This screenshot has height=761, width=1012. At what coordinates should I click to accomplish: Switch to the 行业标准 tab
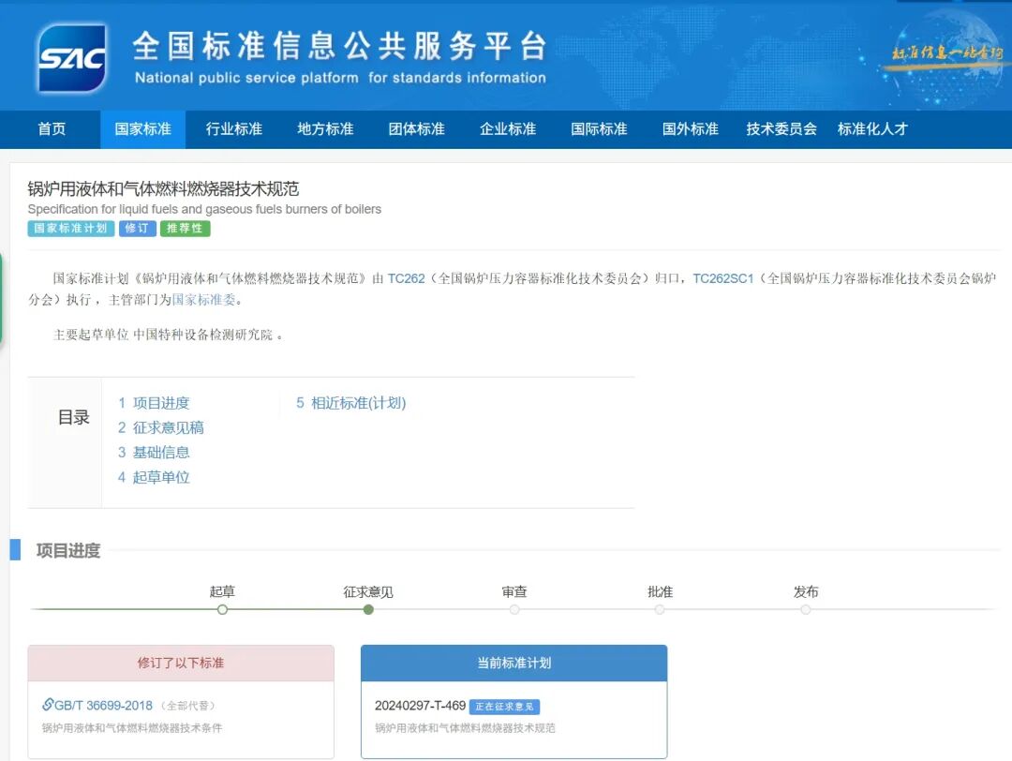[x=234, y=129]
